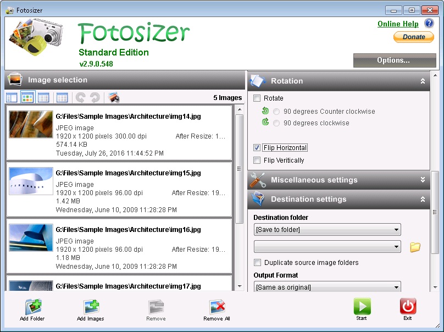Click the Online Help link
Screen dimensions: 444x332
[x=397, y=24]
